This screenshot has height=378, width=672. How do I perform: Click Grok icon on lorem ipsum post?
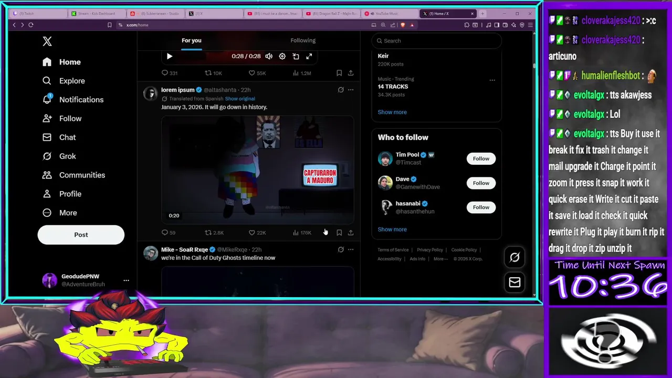pos(341,90)
